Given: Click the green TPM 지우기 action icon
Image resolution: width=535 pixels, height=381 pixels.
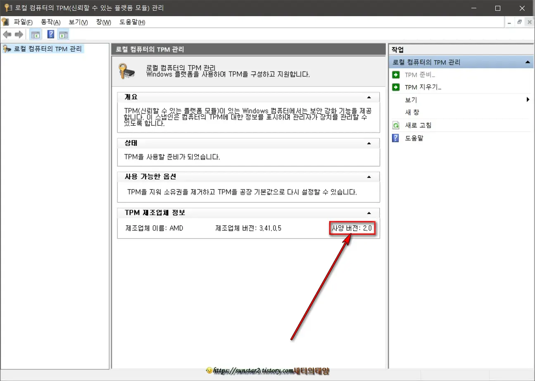Looking at the screenshot, I should click(x=396, y=87).
